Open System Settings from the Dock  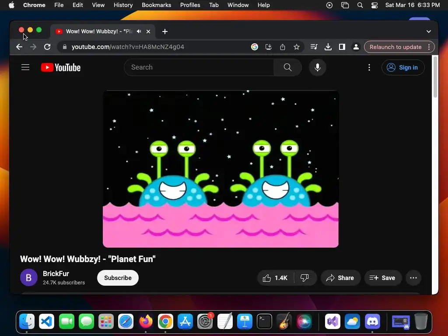pyautogui.click(x=205, y=322)
